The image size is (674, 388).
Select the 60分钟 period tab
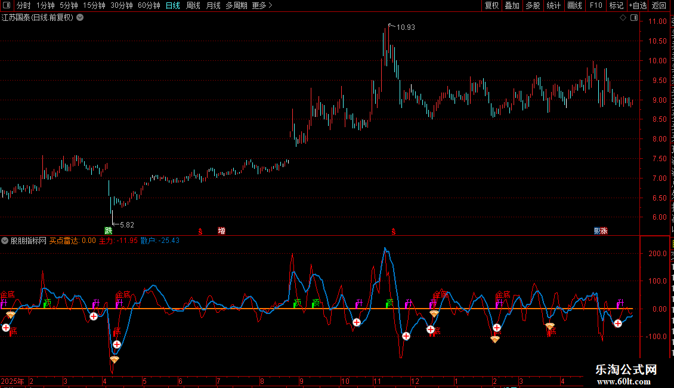click(x=149, y=5)
